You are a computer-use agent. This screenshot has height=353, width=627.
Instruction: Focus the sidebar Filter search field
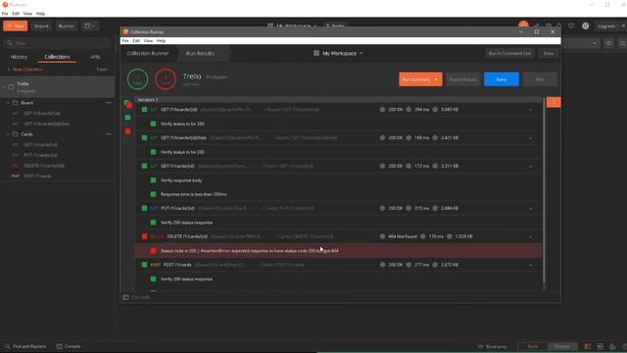pos(57,43)
